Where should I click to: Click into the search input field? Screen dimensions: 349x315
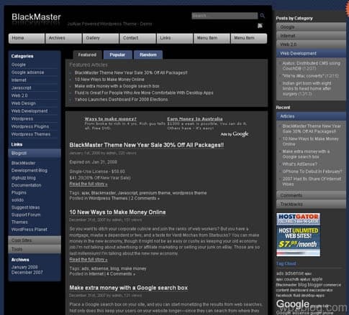click(x=225, y=16)
